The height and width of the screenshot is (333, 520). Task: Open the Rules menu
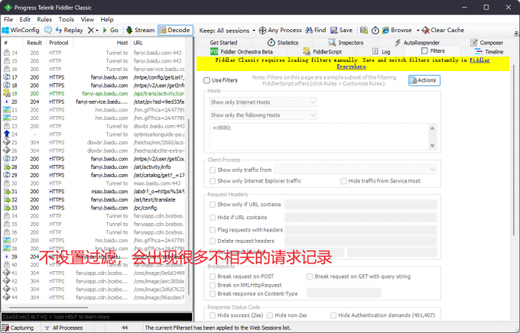44,20
